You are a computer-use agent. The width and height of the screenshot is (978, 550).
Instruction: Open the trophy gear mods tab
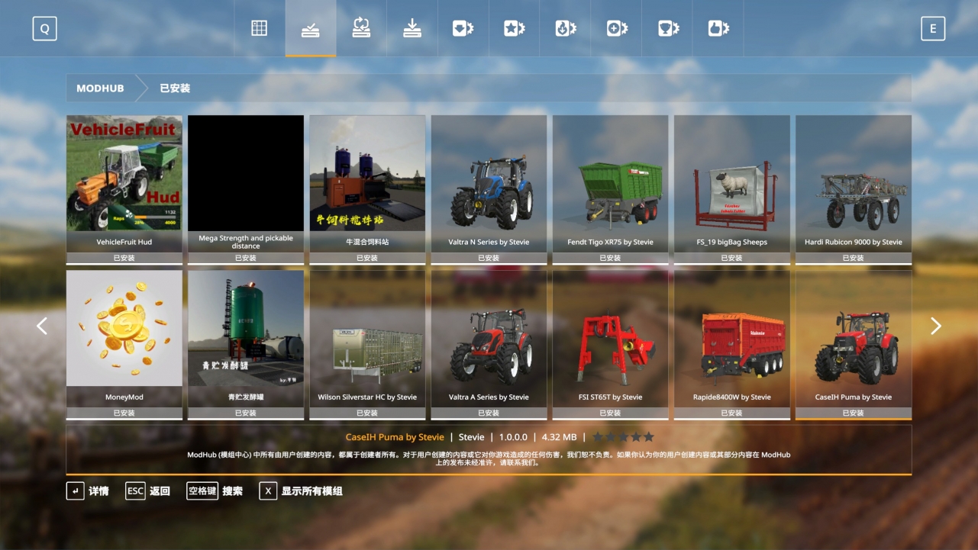(x=668, y=29)
